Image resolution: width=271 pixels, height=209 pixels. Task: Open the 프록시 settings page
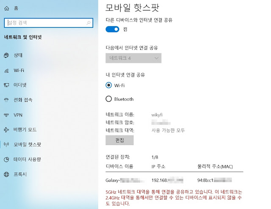(x=20, y=174)
